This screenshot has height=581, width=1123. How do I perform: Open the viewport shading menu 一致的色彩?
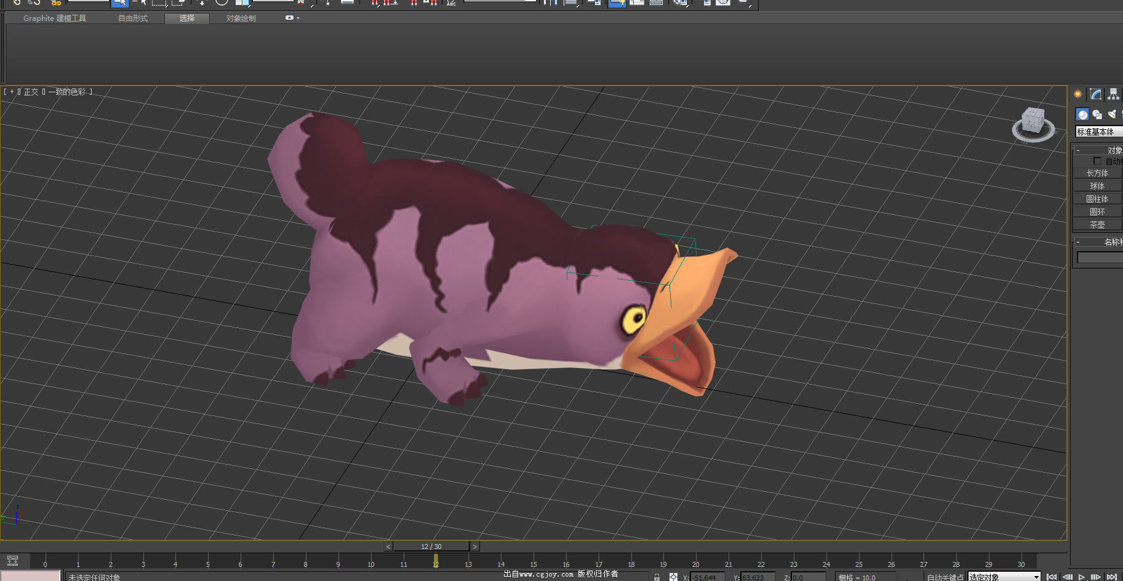[x=68, y=92]
